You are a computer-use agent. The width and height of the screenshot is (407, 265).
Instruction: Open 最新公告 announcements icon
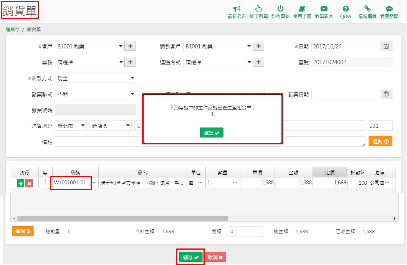pyautogui.click(x=237, y=12)
